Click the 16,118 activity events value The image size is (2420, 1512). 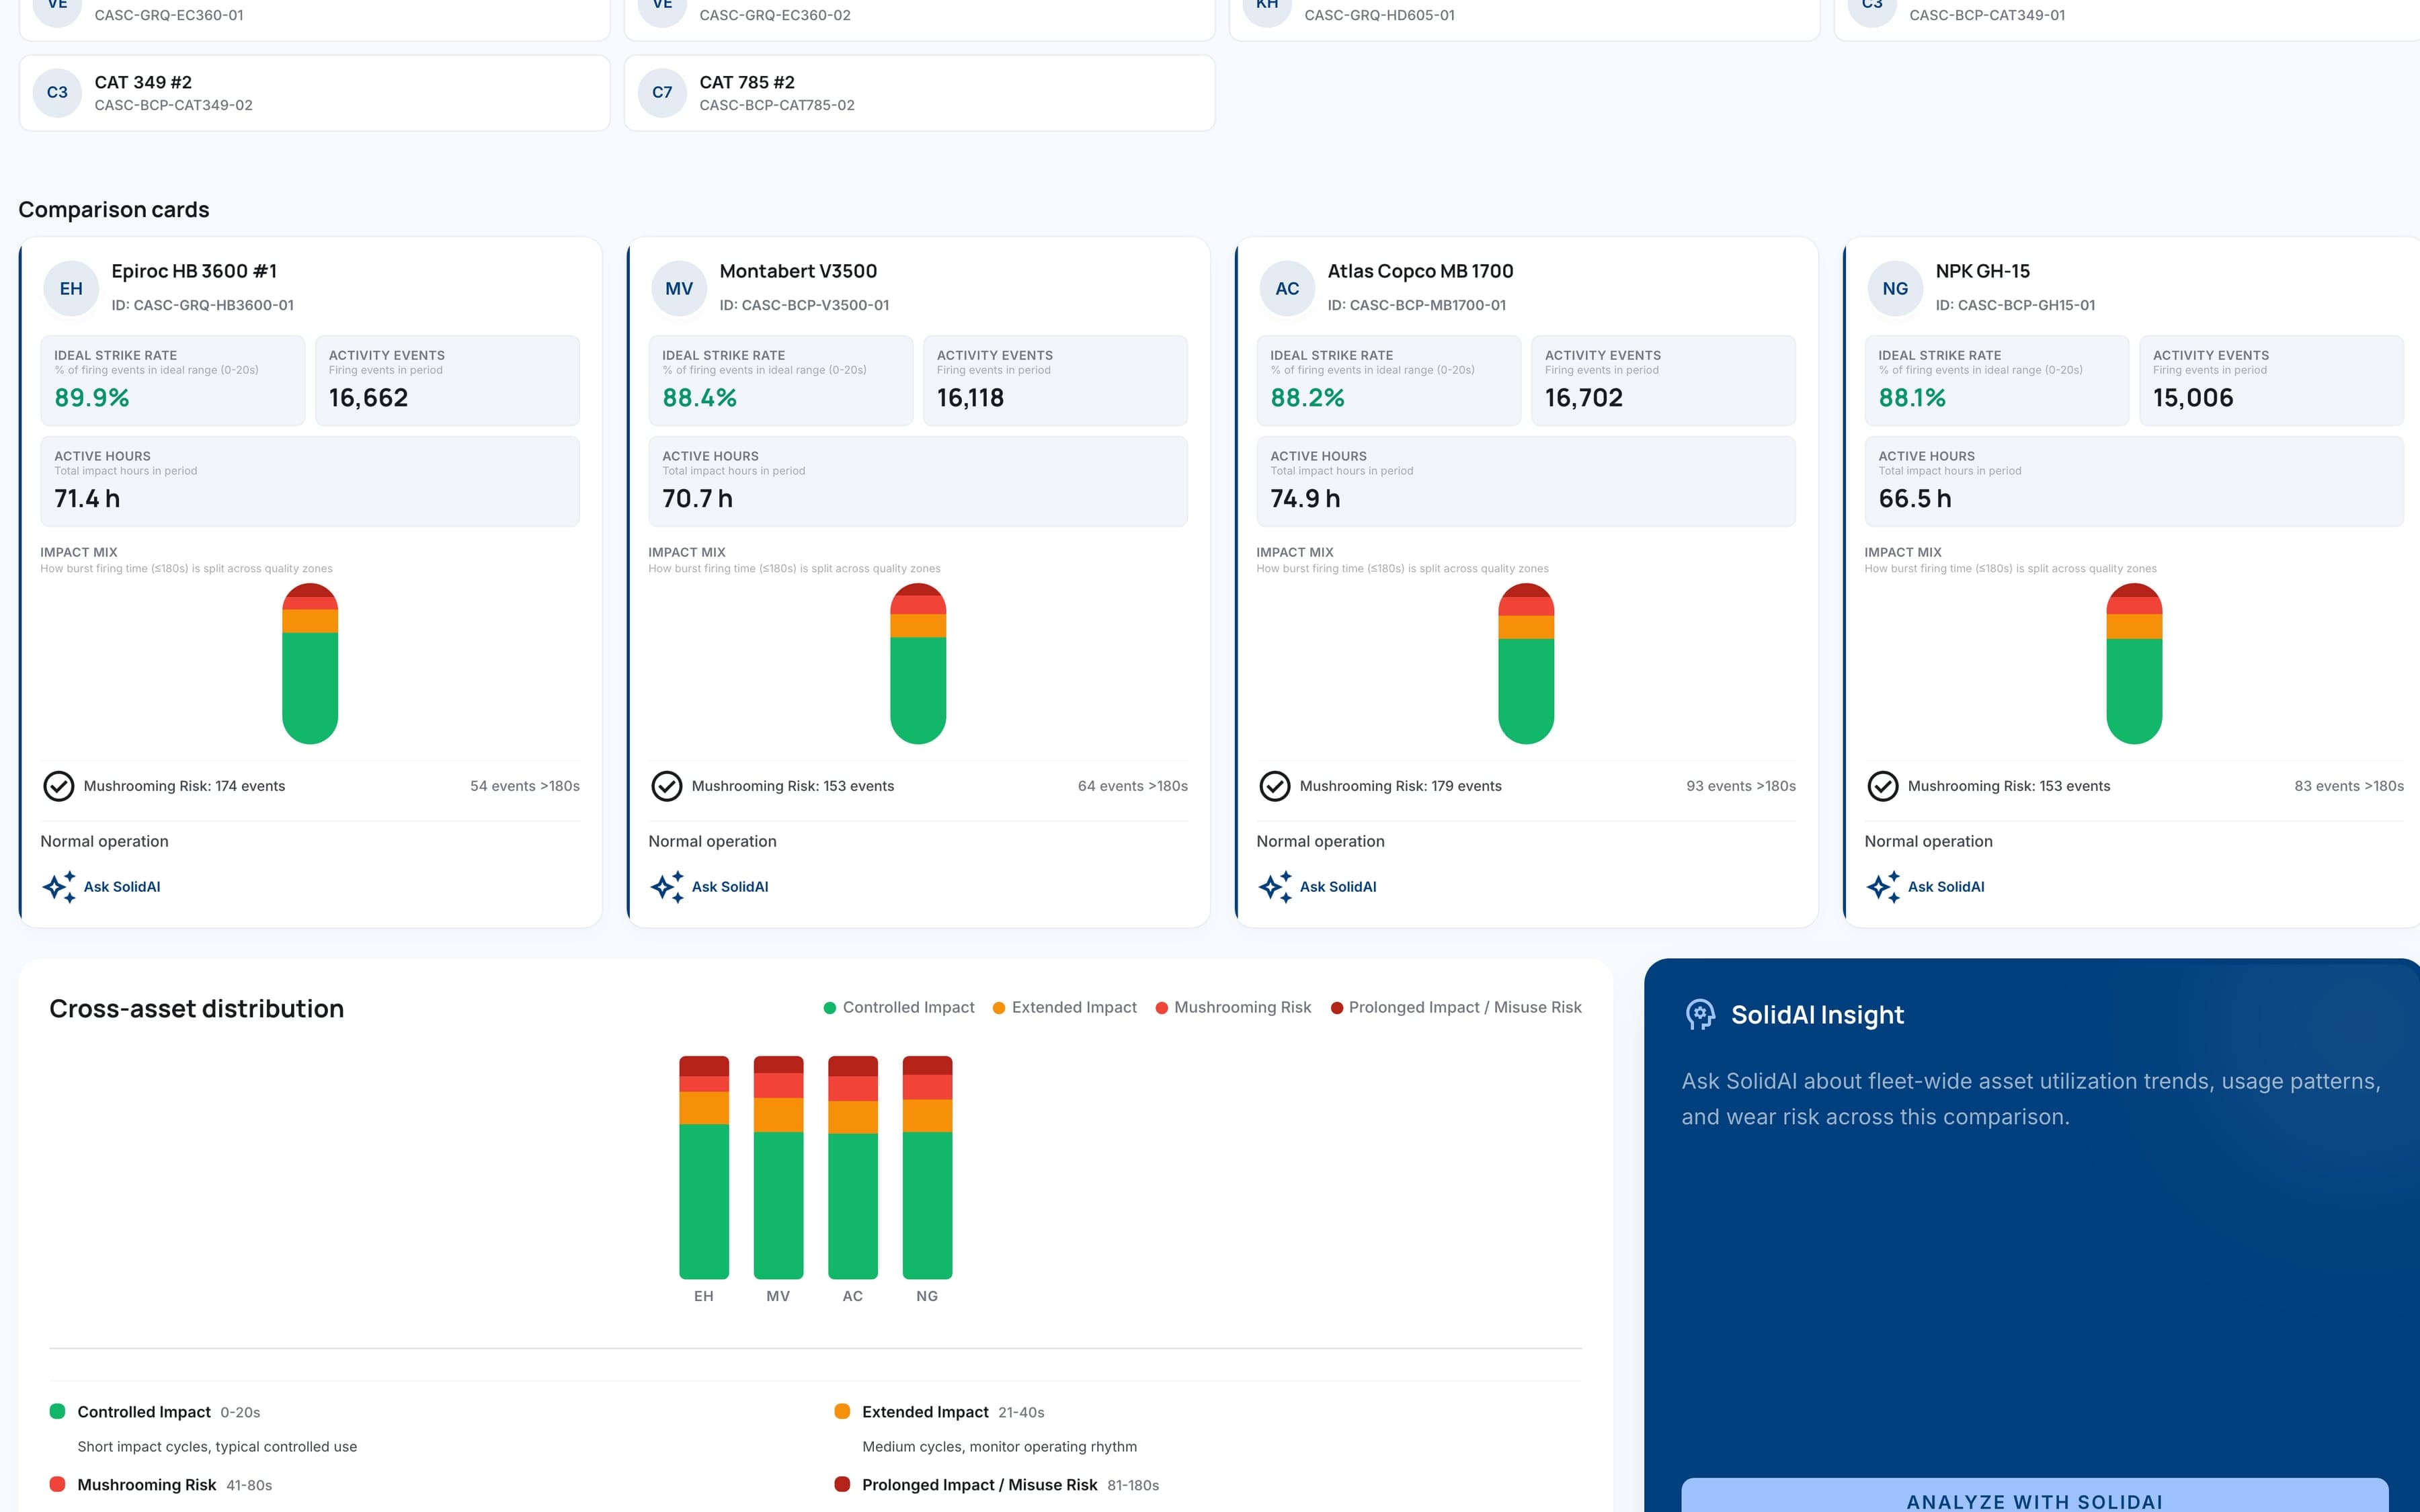click(x=970, y=398)
